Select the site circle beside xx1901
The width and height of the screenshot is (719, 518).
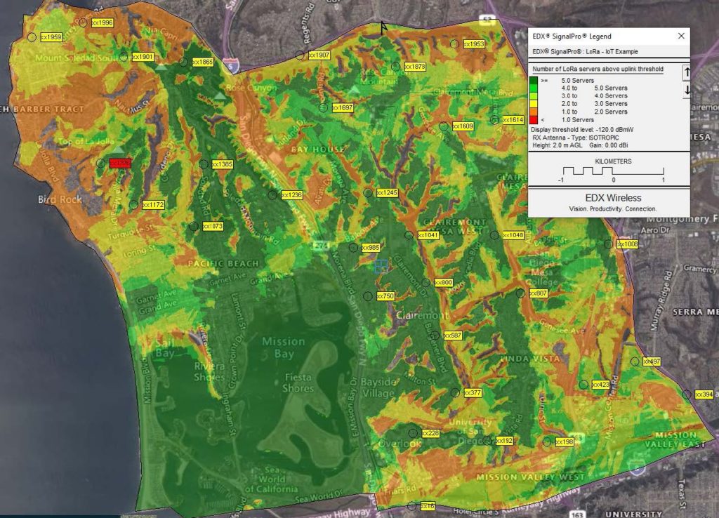coord(124,56)
